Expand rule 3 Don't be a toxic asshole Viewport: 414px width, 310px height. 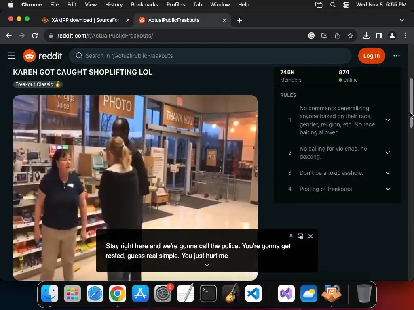[x=388, y=173]
